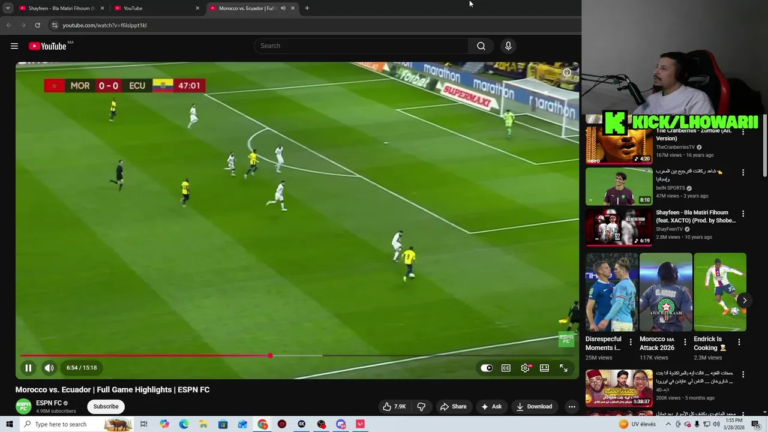Open the notification center icon
This screenshot has width=768, height=432.
click(755, 424)
